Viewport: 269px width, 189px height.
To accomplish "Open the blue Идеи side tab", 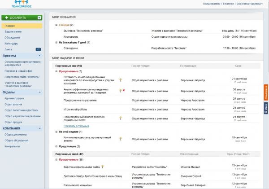I will 266,108.
